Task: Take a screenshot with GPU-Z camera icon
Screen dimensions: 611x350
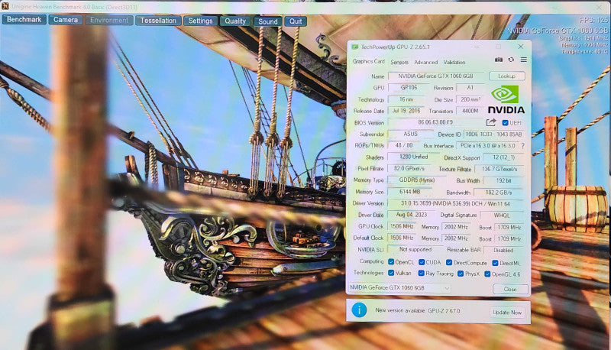Action: pyautogui.click(x=499, y=60)
